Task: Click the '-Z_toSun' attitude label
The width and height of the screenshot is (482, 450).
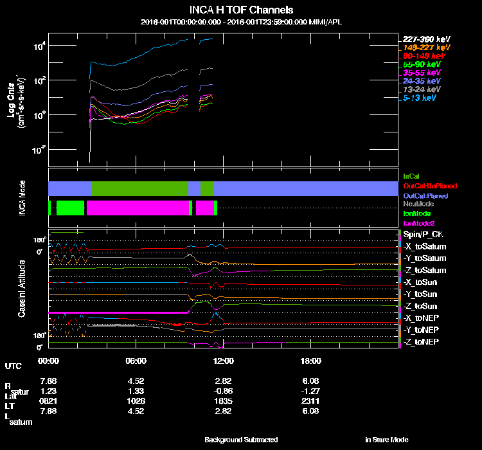Action: coord(420,306)
